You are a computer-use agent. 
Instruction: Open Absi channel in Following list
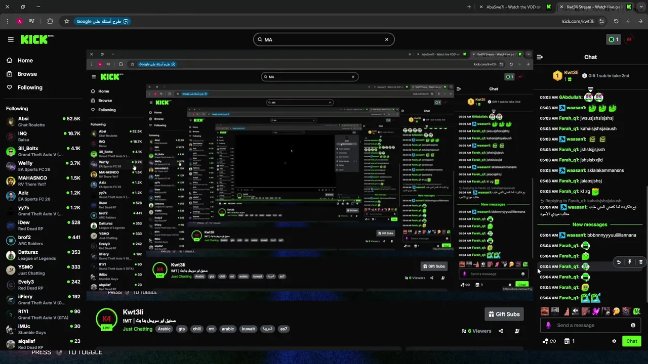point(43,122)
